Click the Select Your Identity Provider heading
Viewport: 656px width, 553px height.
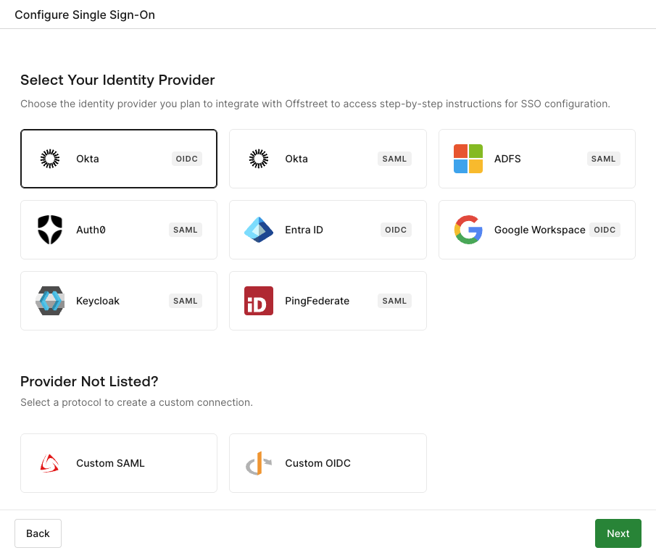click(117, 80)
